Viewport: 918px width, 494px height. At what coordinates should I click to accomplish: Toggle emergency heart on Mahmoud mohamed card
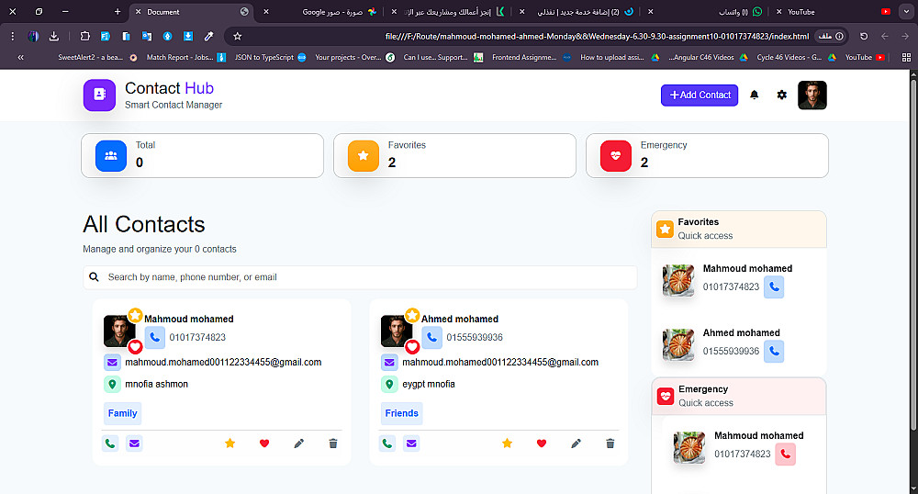[x=264, y=443]
